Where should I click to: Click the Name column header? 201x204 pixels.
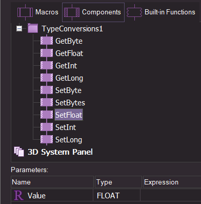pos(52,182)
